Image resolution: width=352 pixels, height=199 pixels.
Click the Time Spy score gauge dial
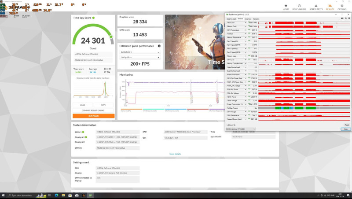[x=93, y=34]
